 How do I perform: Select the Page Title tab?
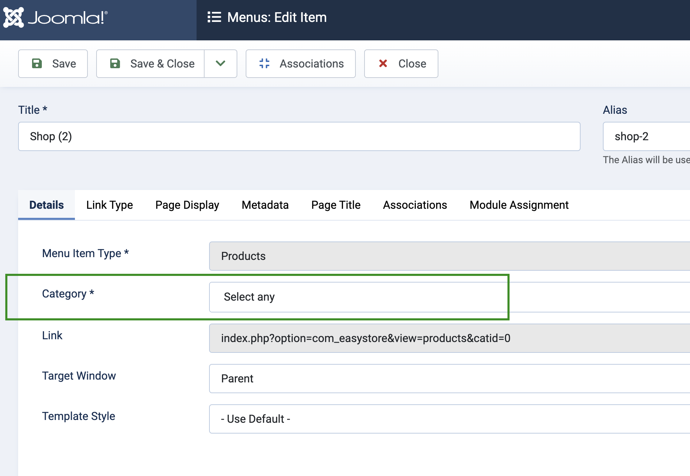(x=336, y=205)
